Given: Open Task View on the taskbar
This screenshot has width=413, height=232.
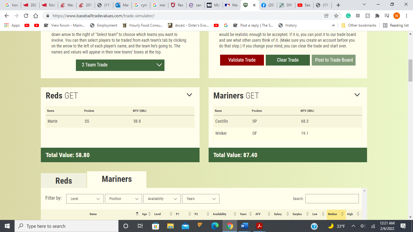Looking at the screenshot, I should pos(140,226).
